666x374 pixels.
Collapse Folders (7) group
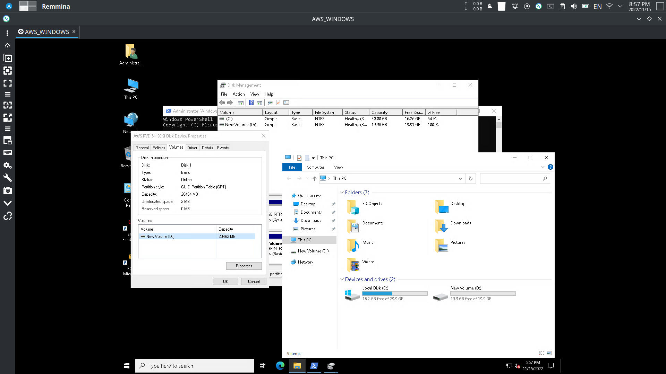(342, 193)
